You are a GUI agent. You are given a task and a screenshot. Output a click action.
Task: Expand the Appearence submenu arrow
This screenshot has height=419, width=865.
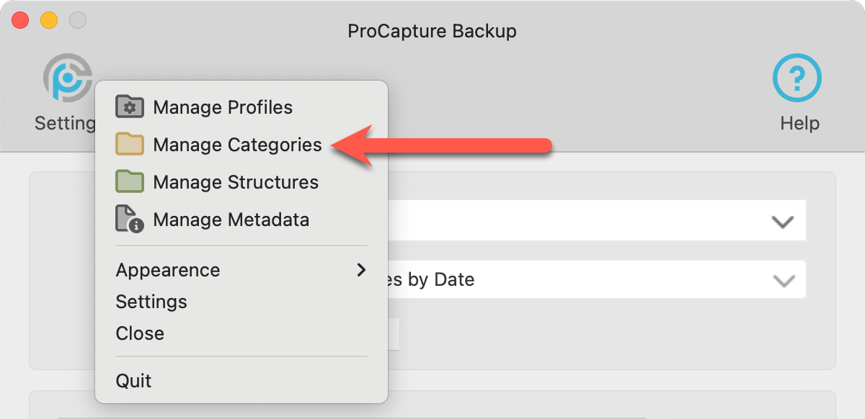pyautogui.click(x=361, y=270)
